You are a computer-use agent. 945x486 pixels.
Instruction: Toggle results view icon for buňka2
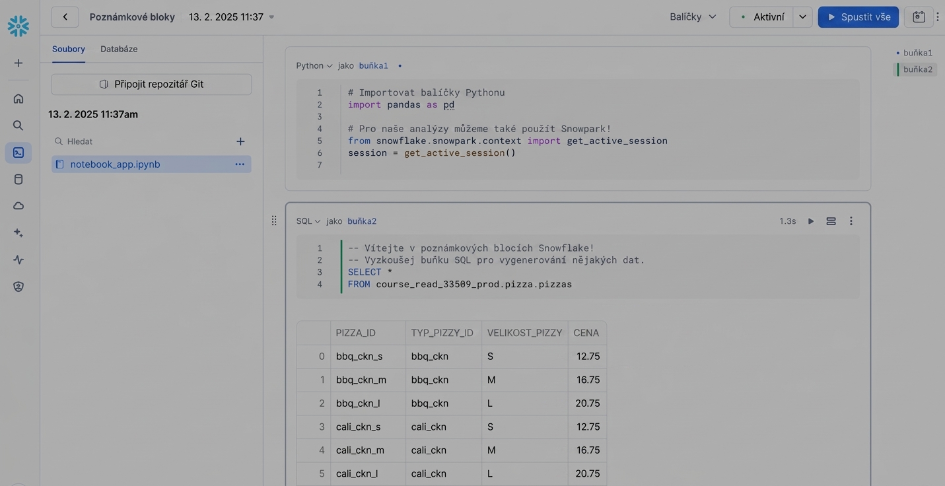[x=831, y=221]
